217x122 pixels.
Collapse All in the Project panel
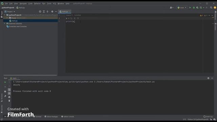47,12
